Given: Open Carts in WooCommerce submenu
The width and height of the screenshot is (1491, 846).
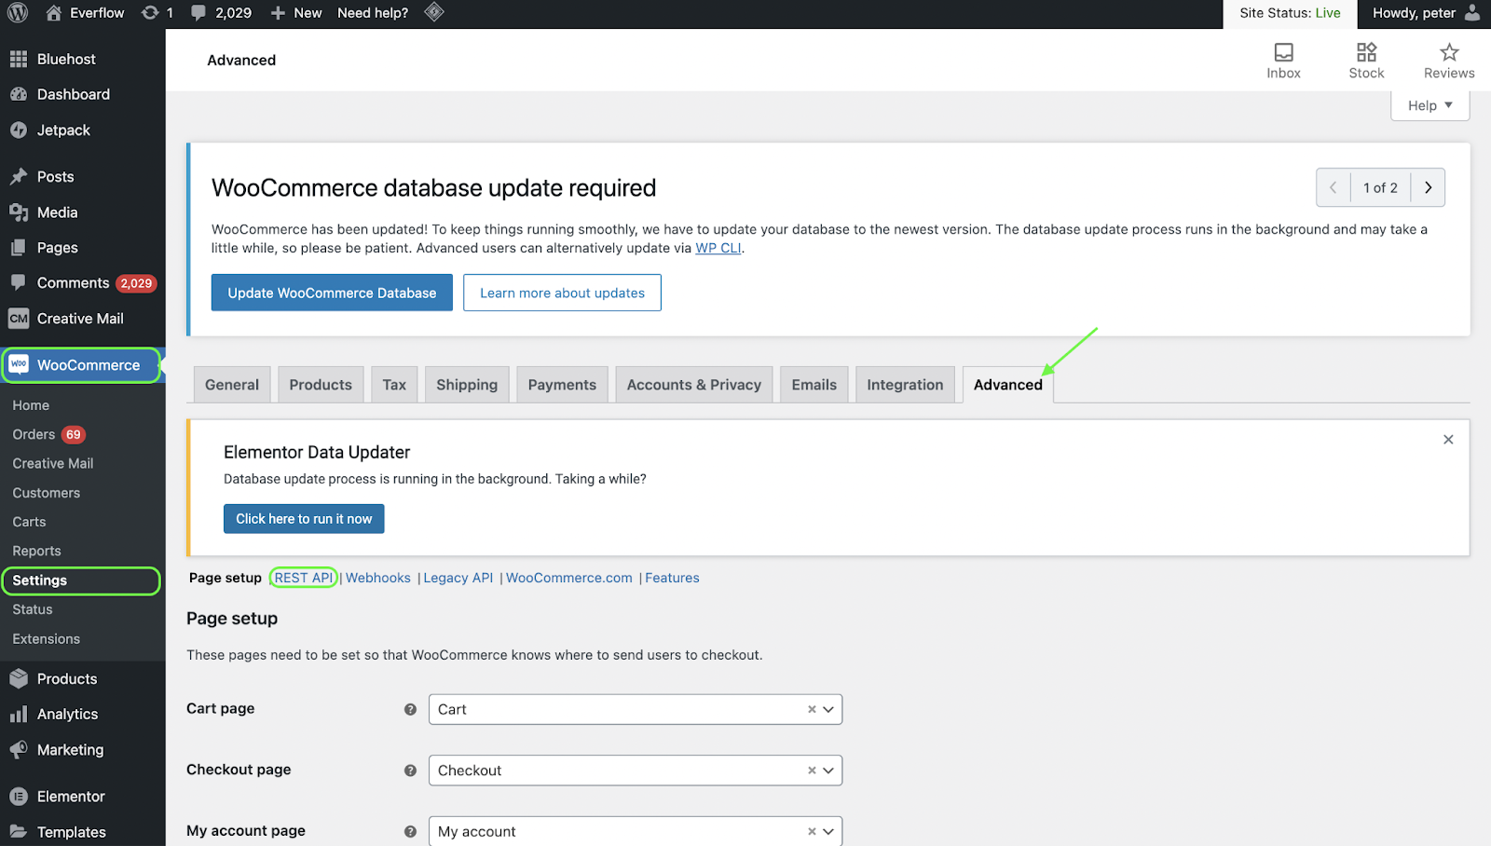Looking at the screenshot, I should pyautogui.click(x=29, y=522).
